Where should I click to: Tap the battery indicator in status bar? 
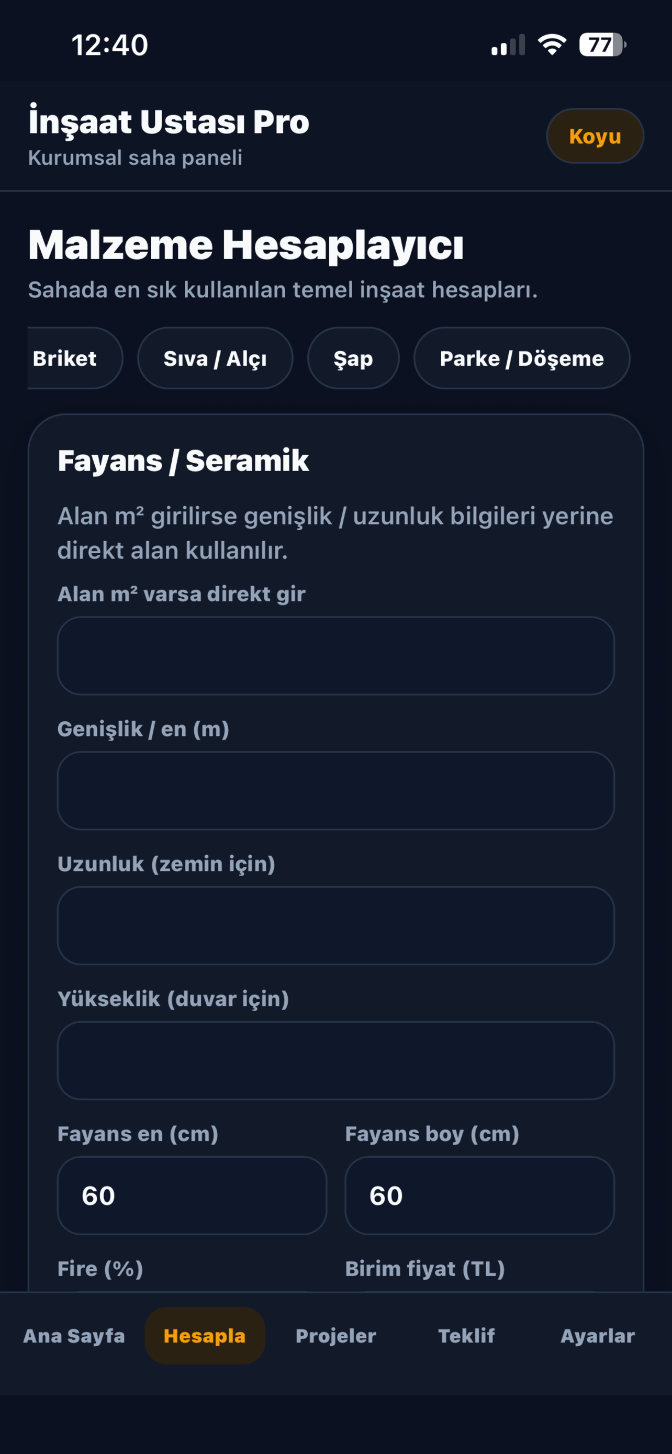pos(602,44)
